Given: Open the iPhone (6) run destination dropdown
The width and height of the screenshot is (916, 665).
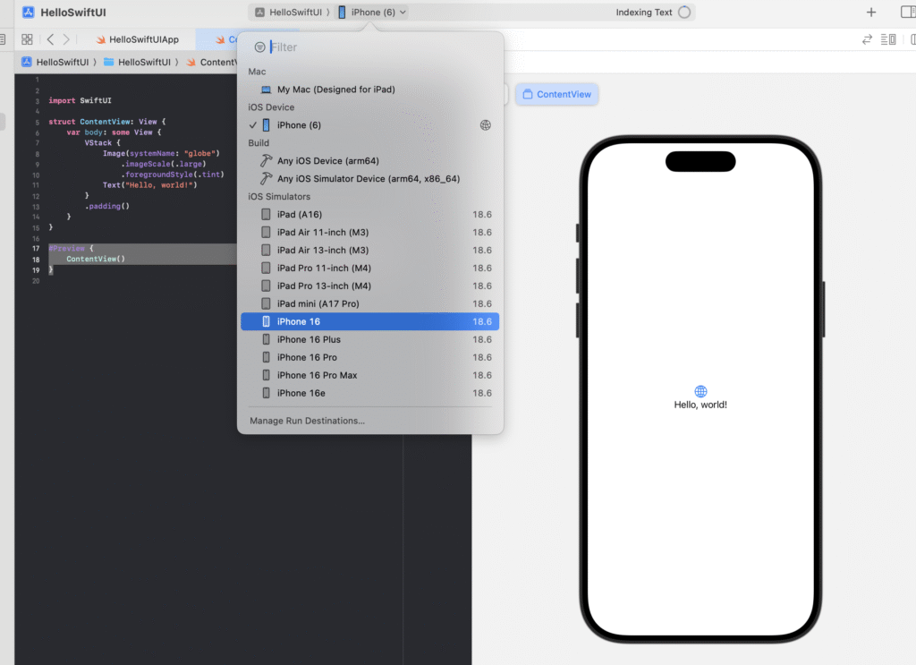Looking at the screenshot, I should pos(372,13).
